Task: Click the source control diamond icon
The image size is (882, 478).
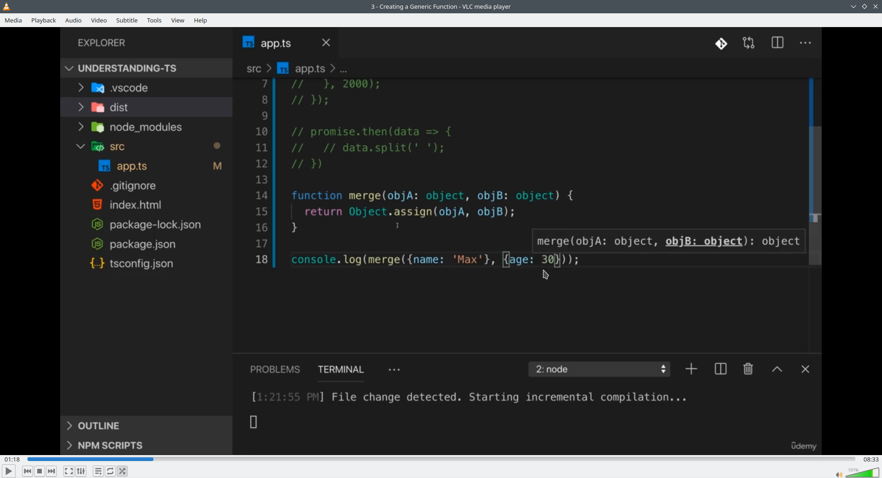Action: pos(721,44)
